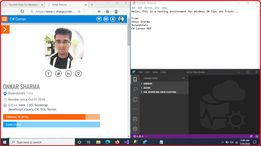Expand SQL SERVER BIG DATA CLUSTERS section
Screen dimensions: 261x146
[x=164, y=92]
